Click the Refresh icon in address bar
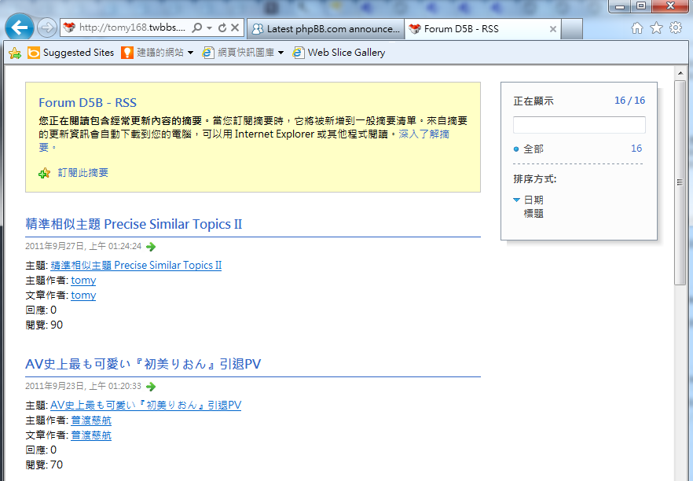Viewport: 693px width, 481px height. [x=222, y=28]
